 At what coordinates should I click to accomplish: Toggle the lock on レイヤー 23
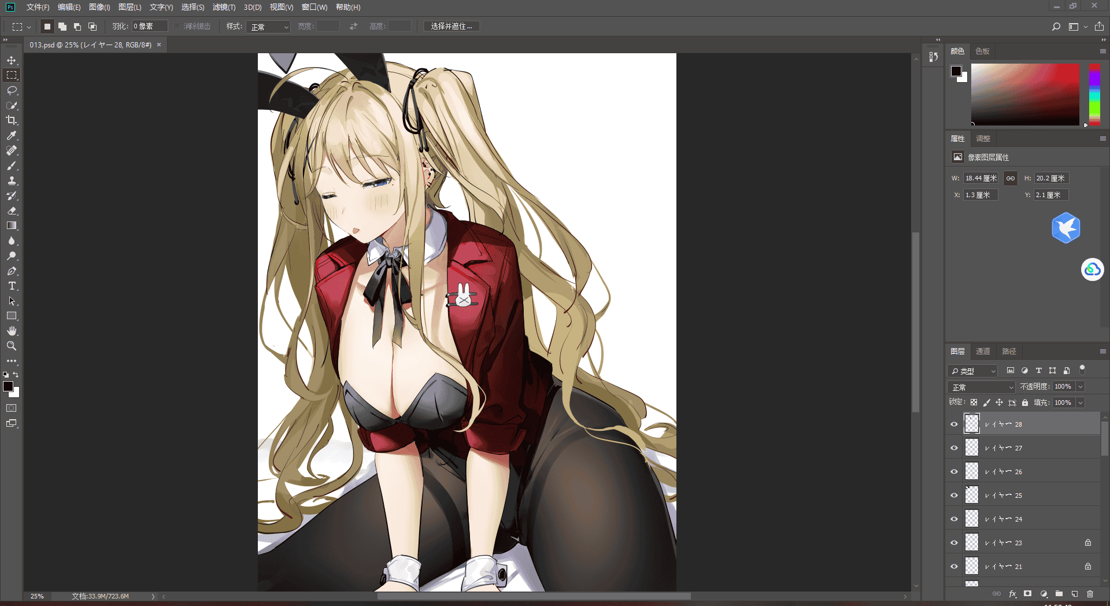pos(1088,542)
